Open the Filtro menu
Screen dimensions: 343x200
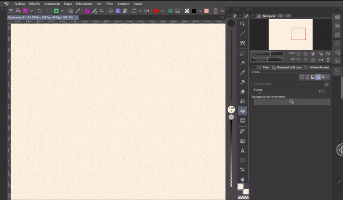(x=109, y=3)
